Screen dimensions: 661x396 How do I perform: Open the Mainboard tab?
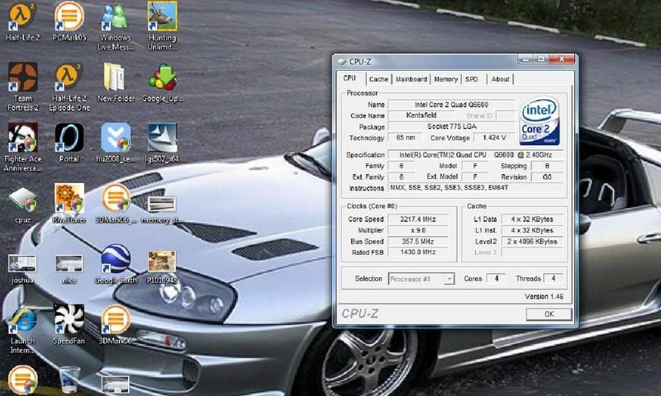[411, 79]
